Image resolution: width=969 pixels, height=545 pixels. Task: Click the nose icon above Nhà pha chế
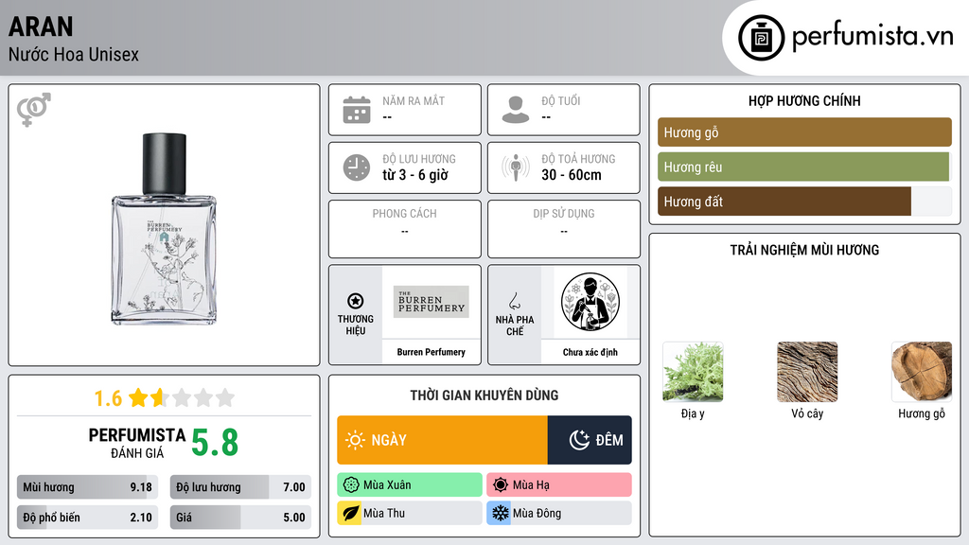coord(514,301)
